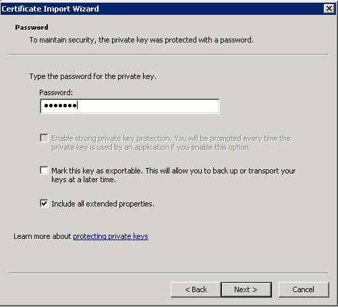The width and height of the screenshot is (338, 307).
Task: Click the Mark this key as exportable label text
Action: pyautogui.click(x=173, y=175)
